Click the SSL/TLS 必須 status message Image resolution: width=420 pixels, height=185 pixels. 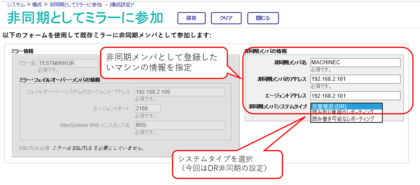pyautogui.click(x=81, y=148)
